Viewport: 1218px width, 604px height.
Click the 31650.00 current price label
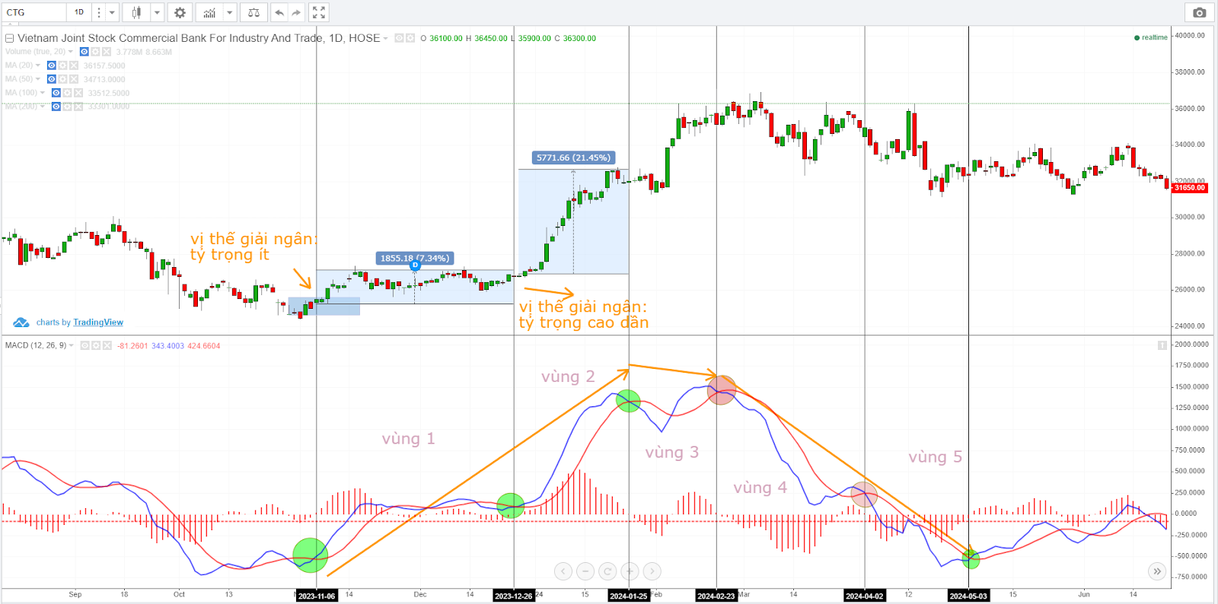click(1190, 188)
